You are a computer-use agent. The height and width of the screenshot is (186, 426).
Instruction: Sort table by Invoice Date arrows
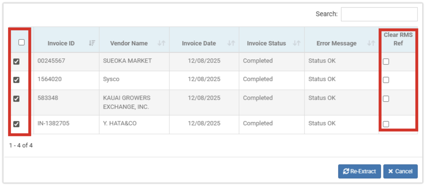coord(231,43)
